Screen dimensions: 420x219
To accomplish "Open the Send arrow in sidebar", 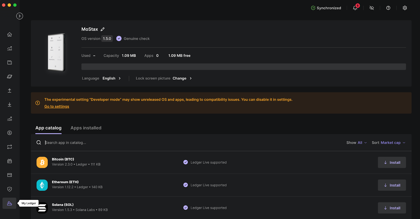I will [x=9, y=91].
